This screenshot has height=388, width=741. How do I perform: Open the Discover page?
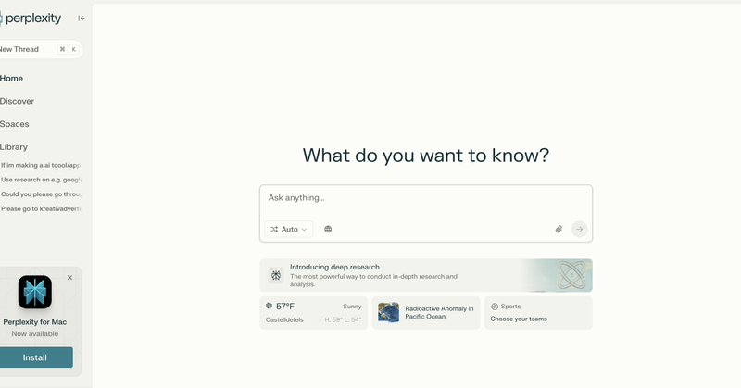tap(17, 101)
